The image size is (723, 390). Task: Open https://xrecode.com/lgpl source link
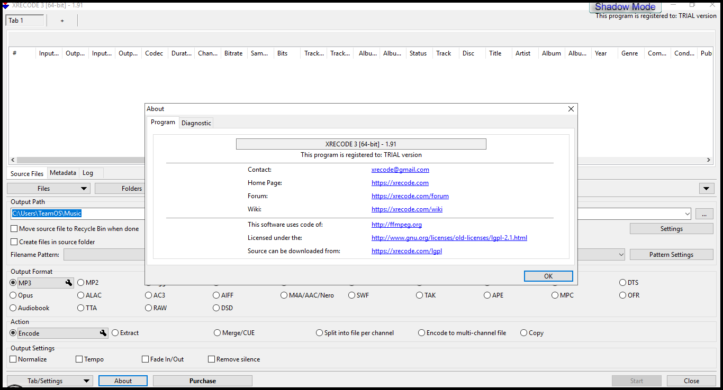[x=406, y=251]
